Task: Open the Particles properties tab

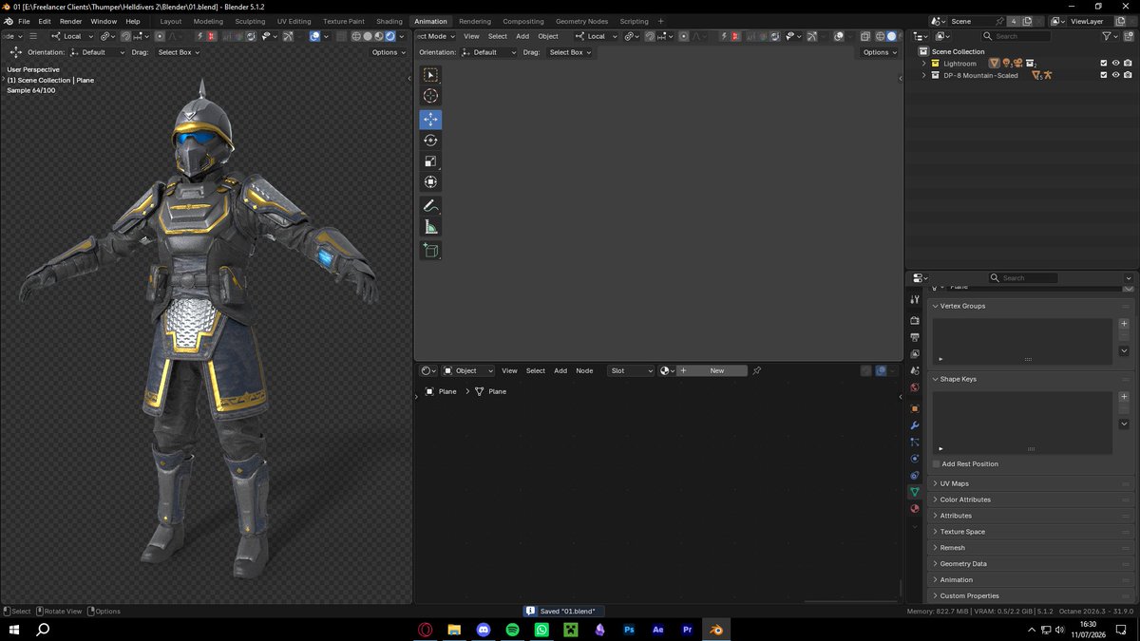Action: click(915, 442)
